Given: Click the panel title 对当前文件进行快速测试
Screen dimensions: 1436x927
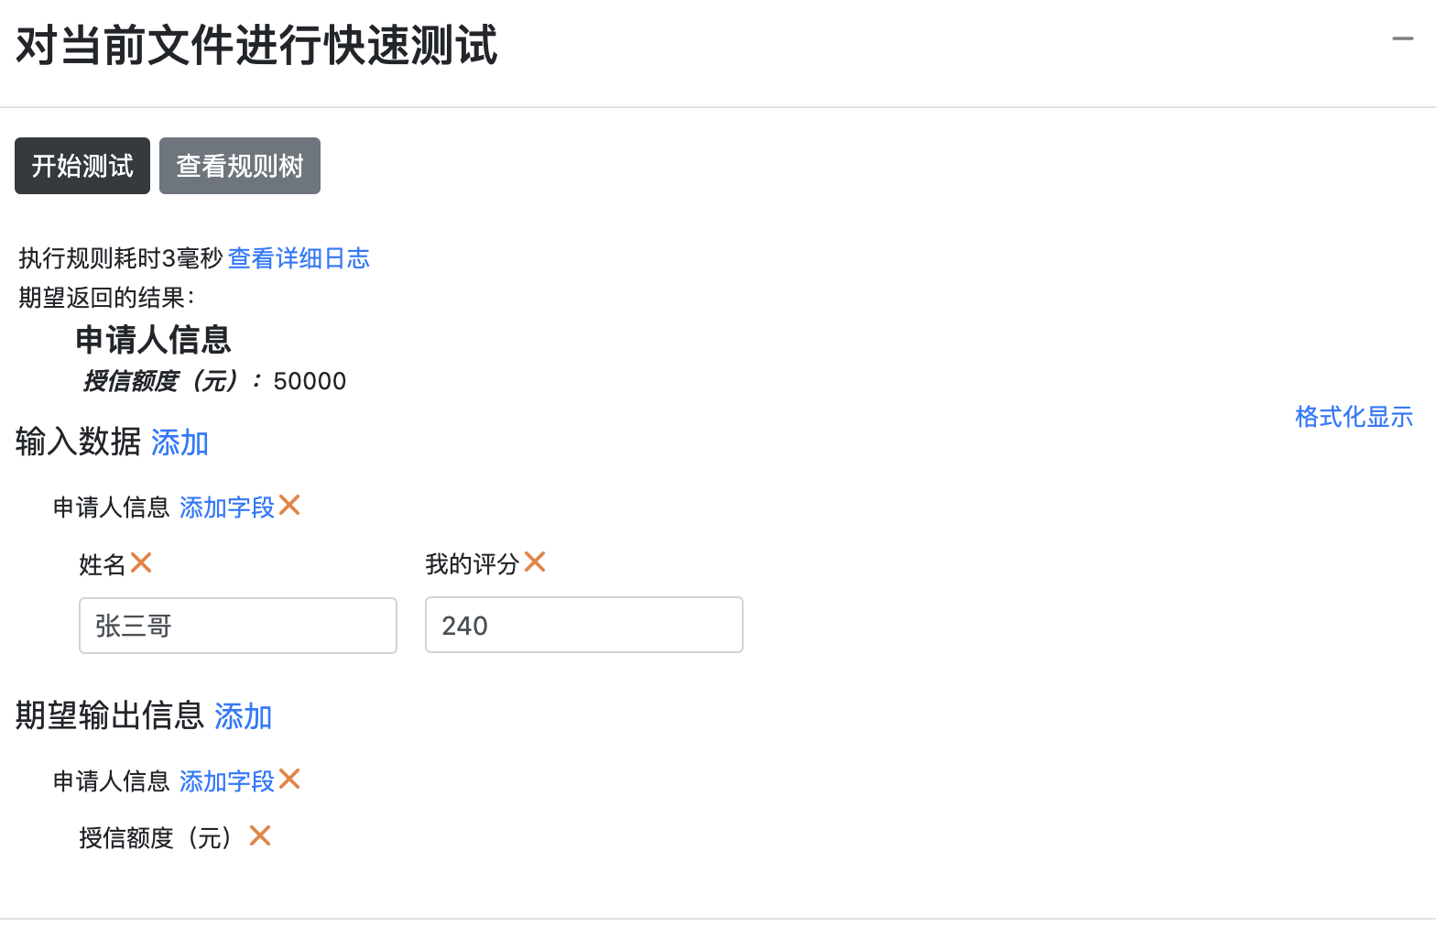Looking at the screenshot, I should tap(256, 46).
